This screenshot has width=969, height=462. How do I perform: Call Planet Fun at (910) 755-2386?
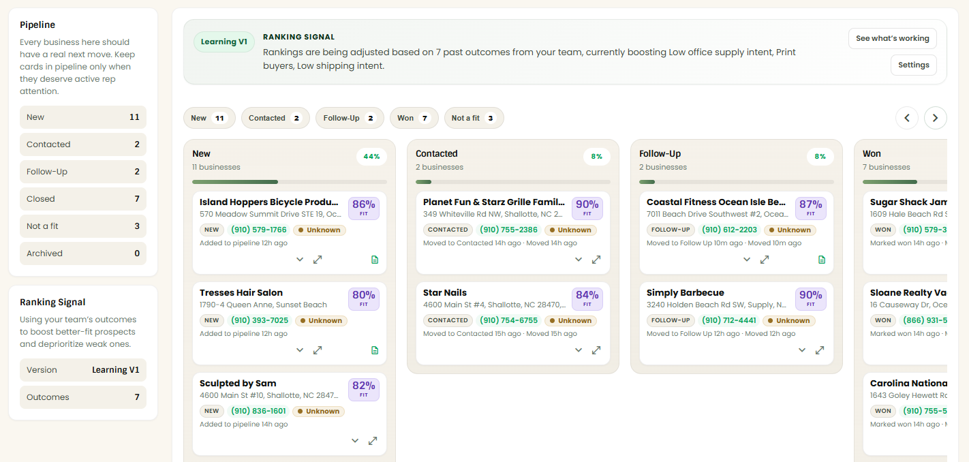(508, 230)
